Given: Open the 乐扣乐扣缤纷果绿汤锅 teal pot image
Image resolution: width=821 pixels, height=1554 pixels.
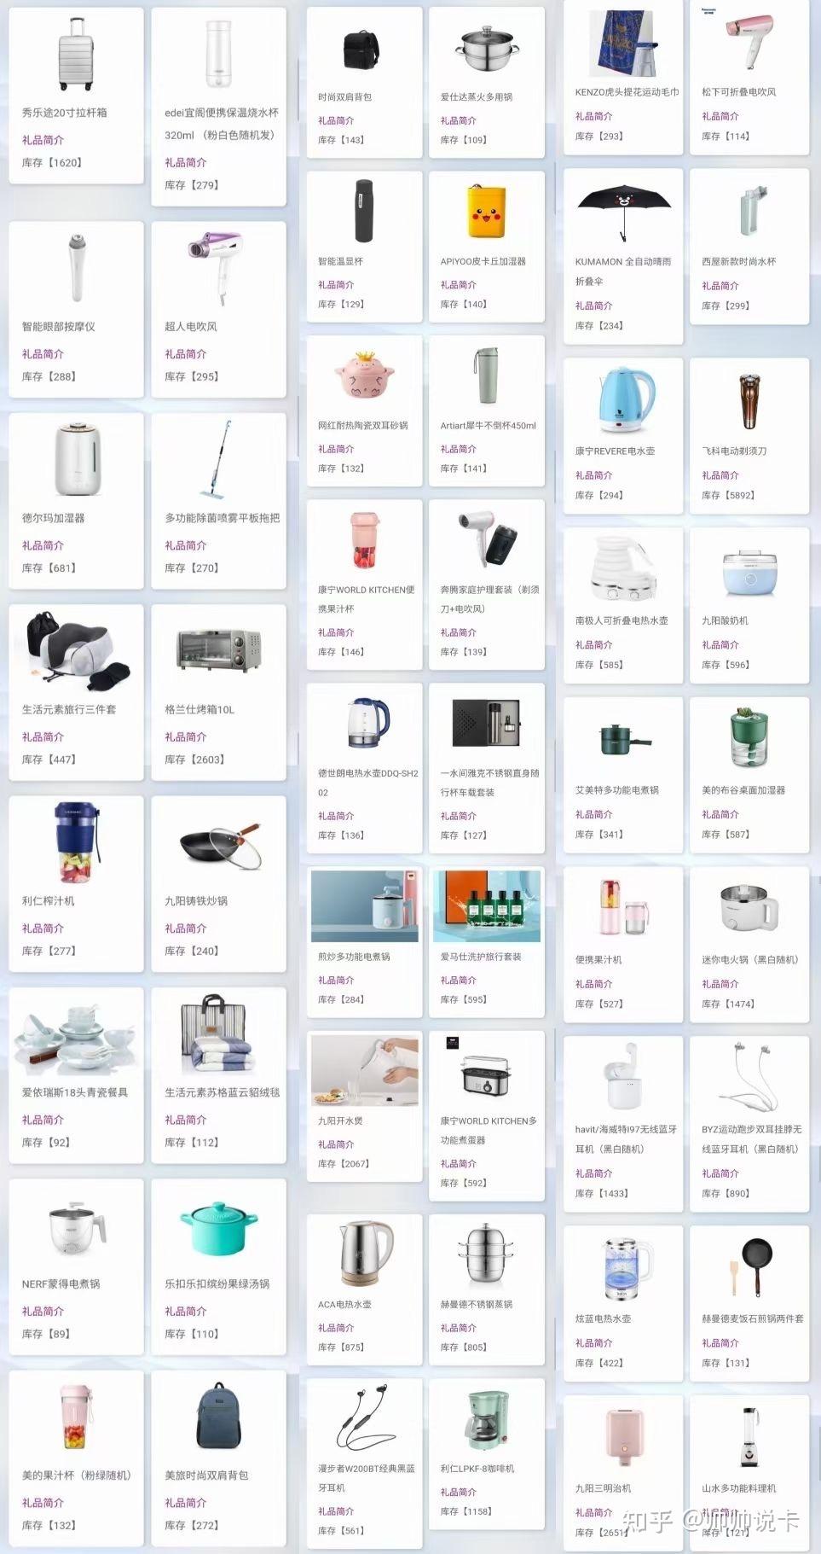Looking at the screenshot, I should pos(218,1227).
